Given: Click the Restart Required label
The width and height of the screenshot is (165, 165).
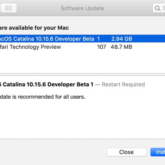Looking at the screenshot, I should point(123,85).
